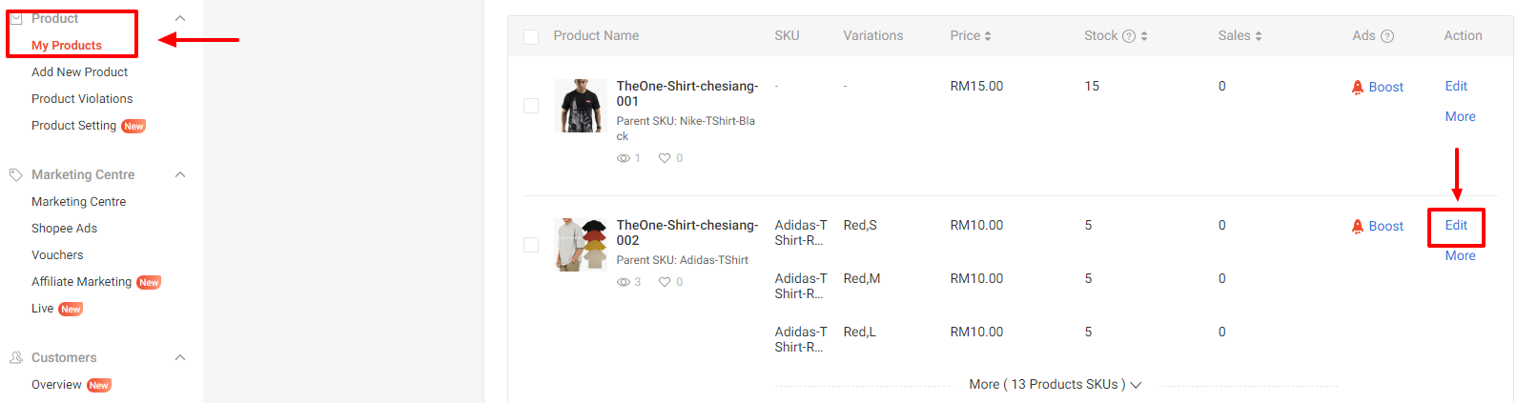Collapse the Customers sidebar section chevron
Image resolution: width=1517 pixels, height=403 pixels.
point(180,358)
